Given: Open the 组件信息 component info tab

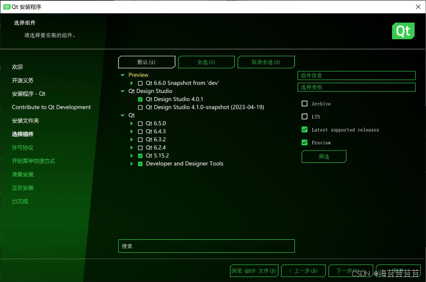Looking at the screenshot, I should [357, 76].
